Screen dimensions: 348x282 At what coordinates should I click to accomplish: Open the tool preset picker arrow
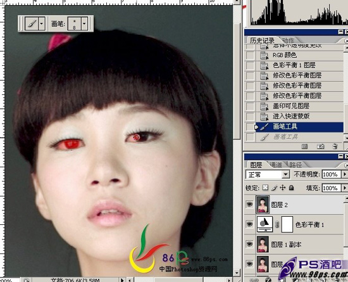click(x=42, y=23)
